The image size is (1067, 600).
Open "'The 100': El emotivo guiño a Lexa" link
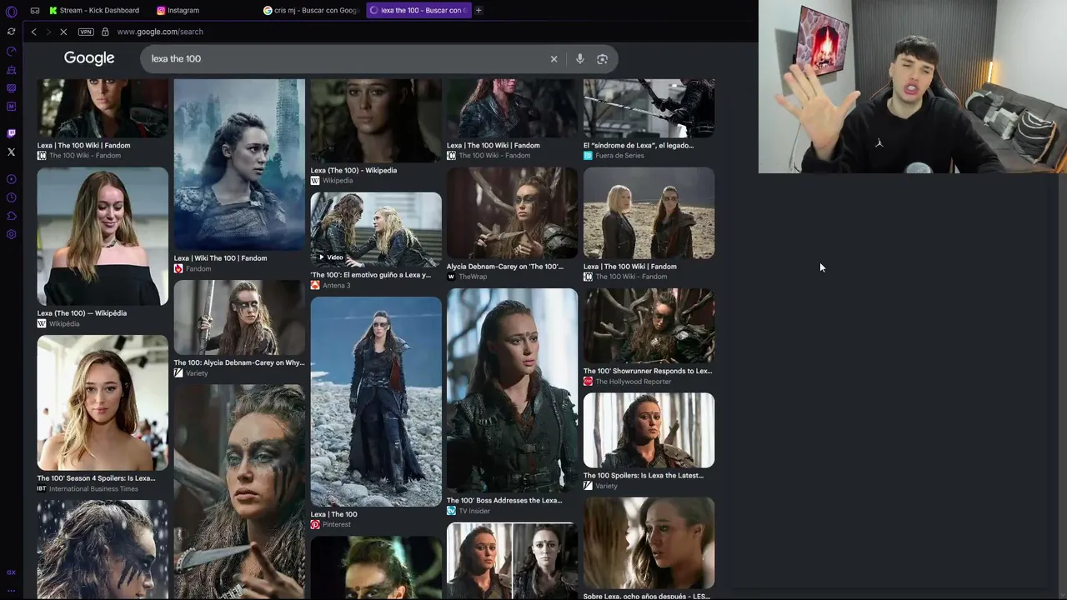pos(371,275)
